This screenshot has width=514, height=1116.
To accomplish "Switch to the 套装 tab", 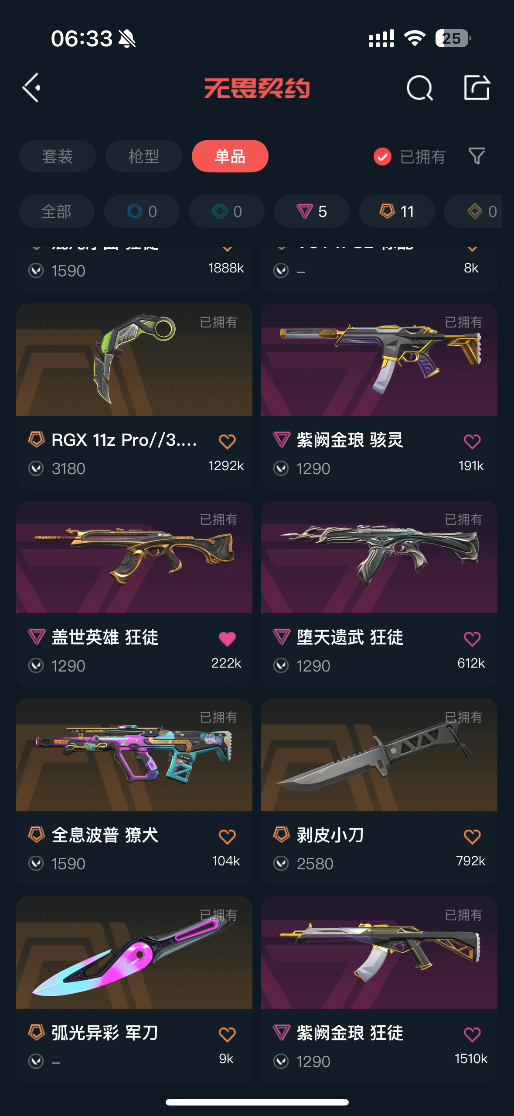I will [57, 156].
